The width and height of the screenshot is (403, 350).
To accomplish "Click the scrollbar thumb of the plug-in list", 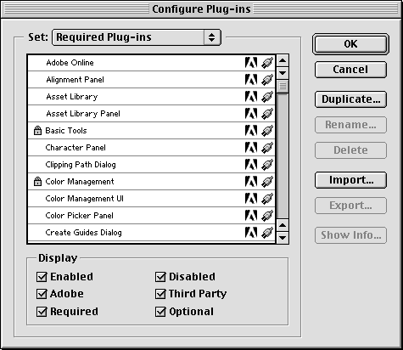I will click(283, 86).
